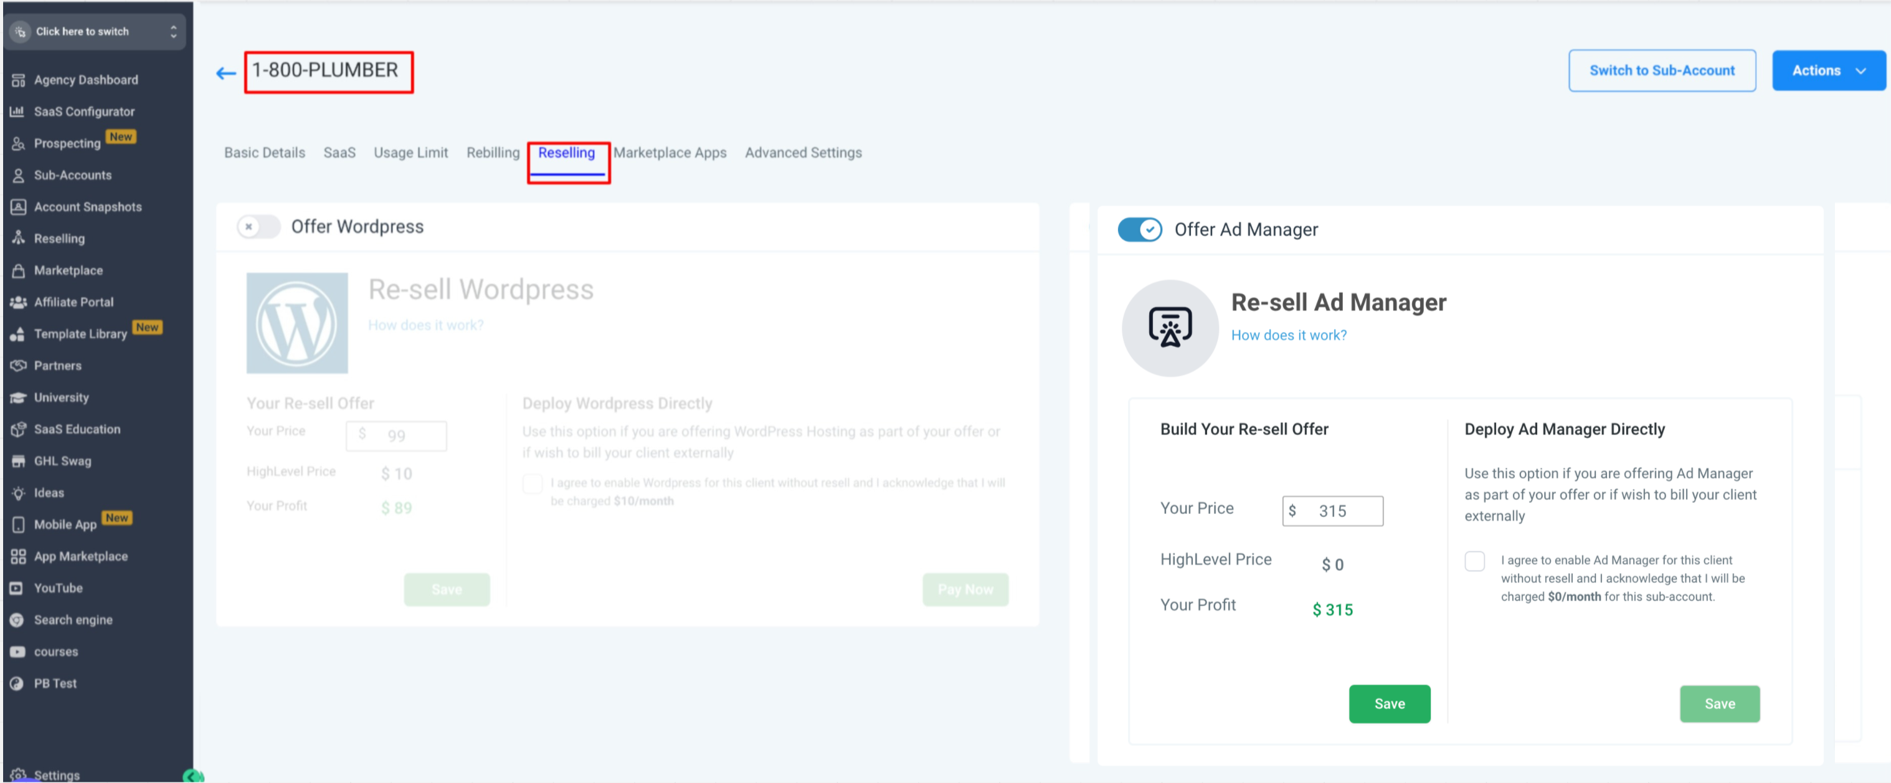Switch to the Rebilling tab

(493, 153)
